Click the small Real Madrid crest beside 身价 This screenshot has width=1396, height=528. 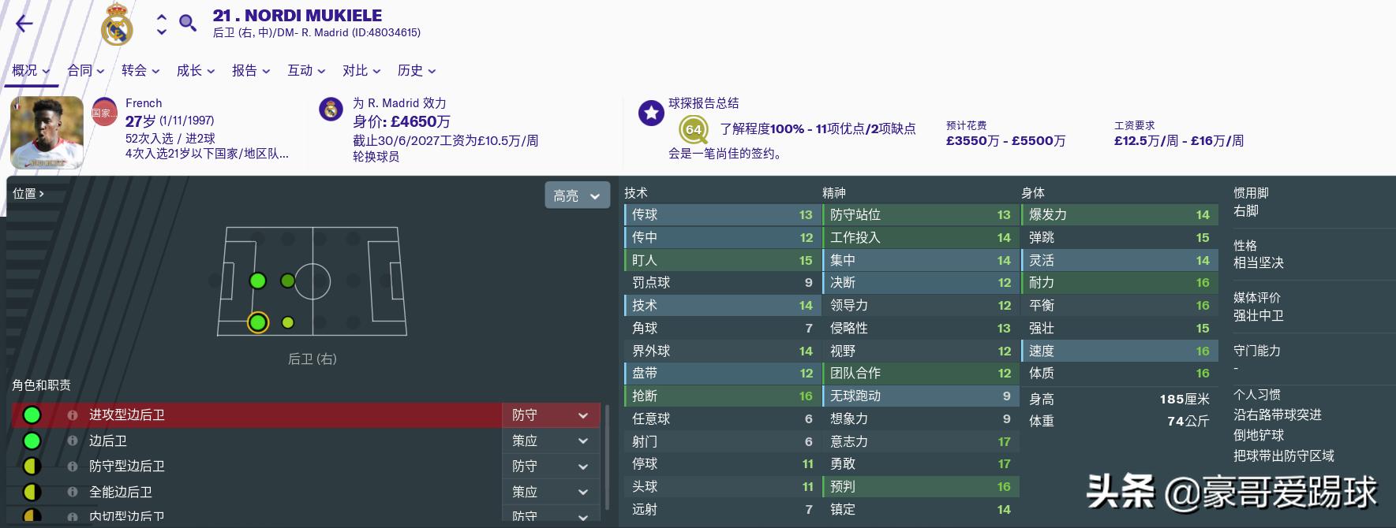coord(331,110)
